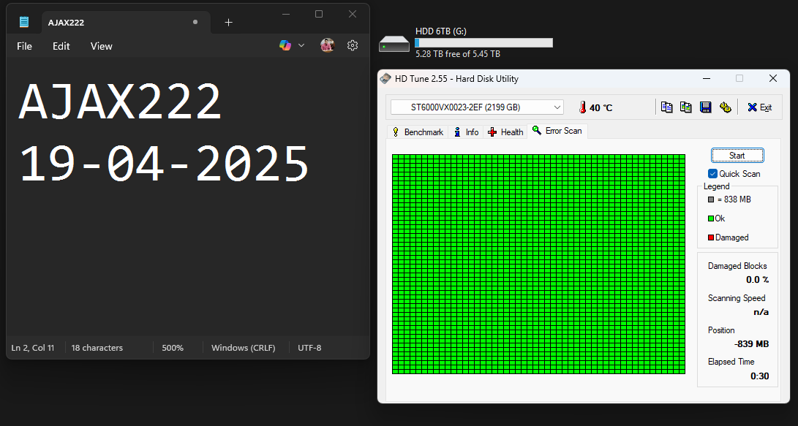Add a new Notepad tab with plus
Viewport: 798px width, 426px height.
(228, 23)
